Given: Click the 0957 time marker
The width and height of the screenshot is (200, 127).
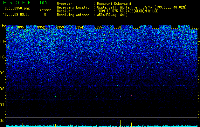Looking at the screenshot, I should click(136, 27).
